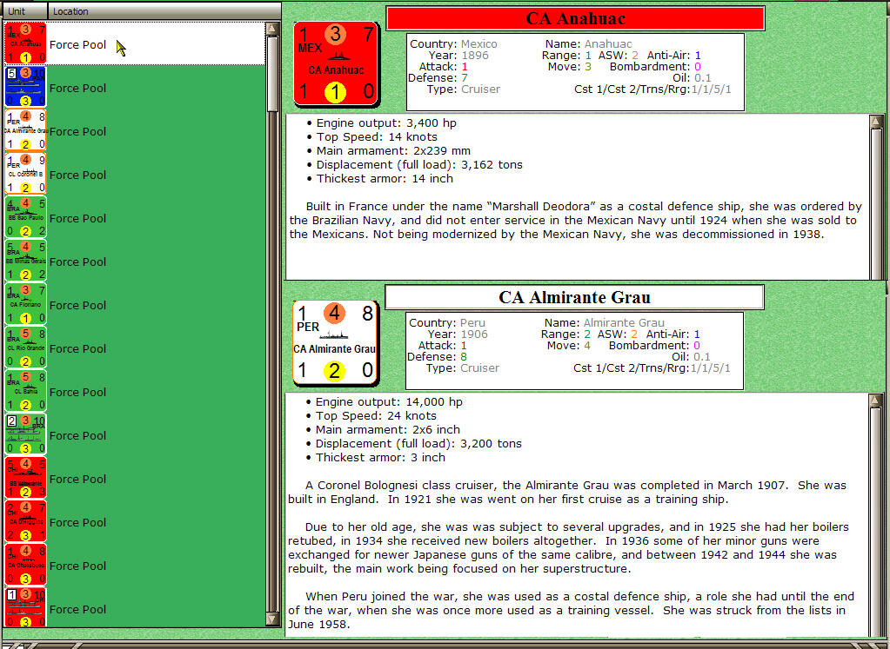
Task: Click Force Pool in the CA Floriano row
Action: (x=77, y=306)
